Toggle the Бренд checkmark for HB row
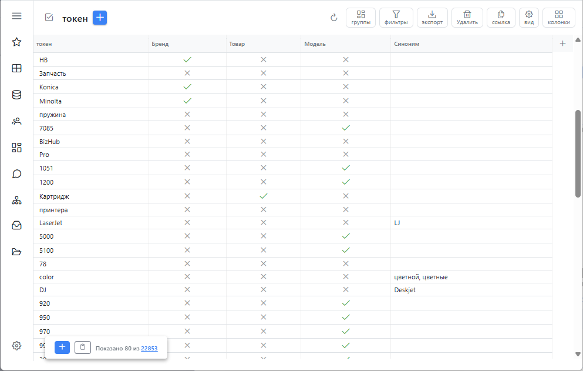 [187, 59]
